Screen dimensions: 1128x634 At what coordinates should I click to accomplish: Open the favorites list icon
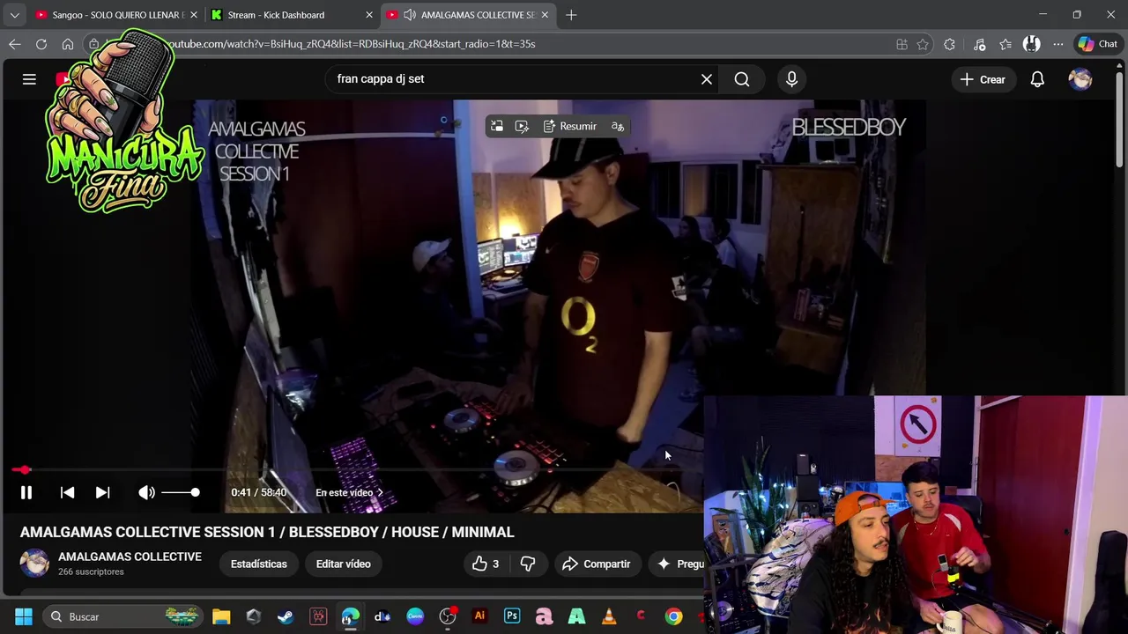coord(1006,44)
